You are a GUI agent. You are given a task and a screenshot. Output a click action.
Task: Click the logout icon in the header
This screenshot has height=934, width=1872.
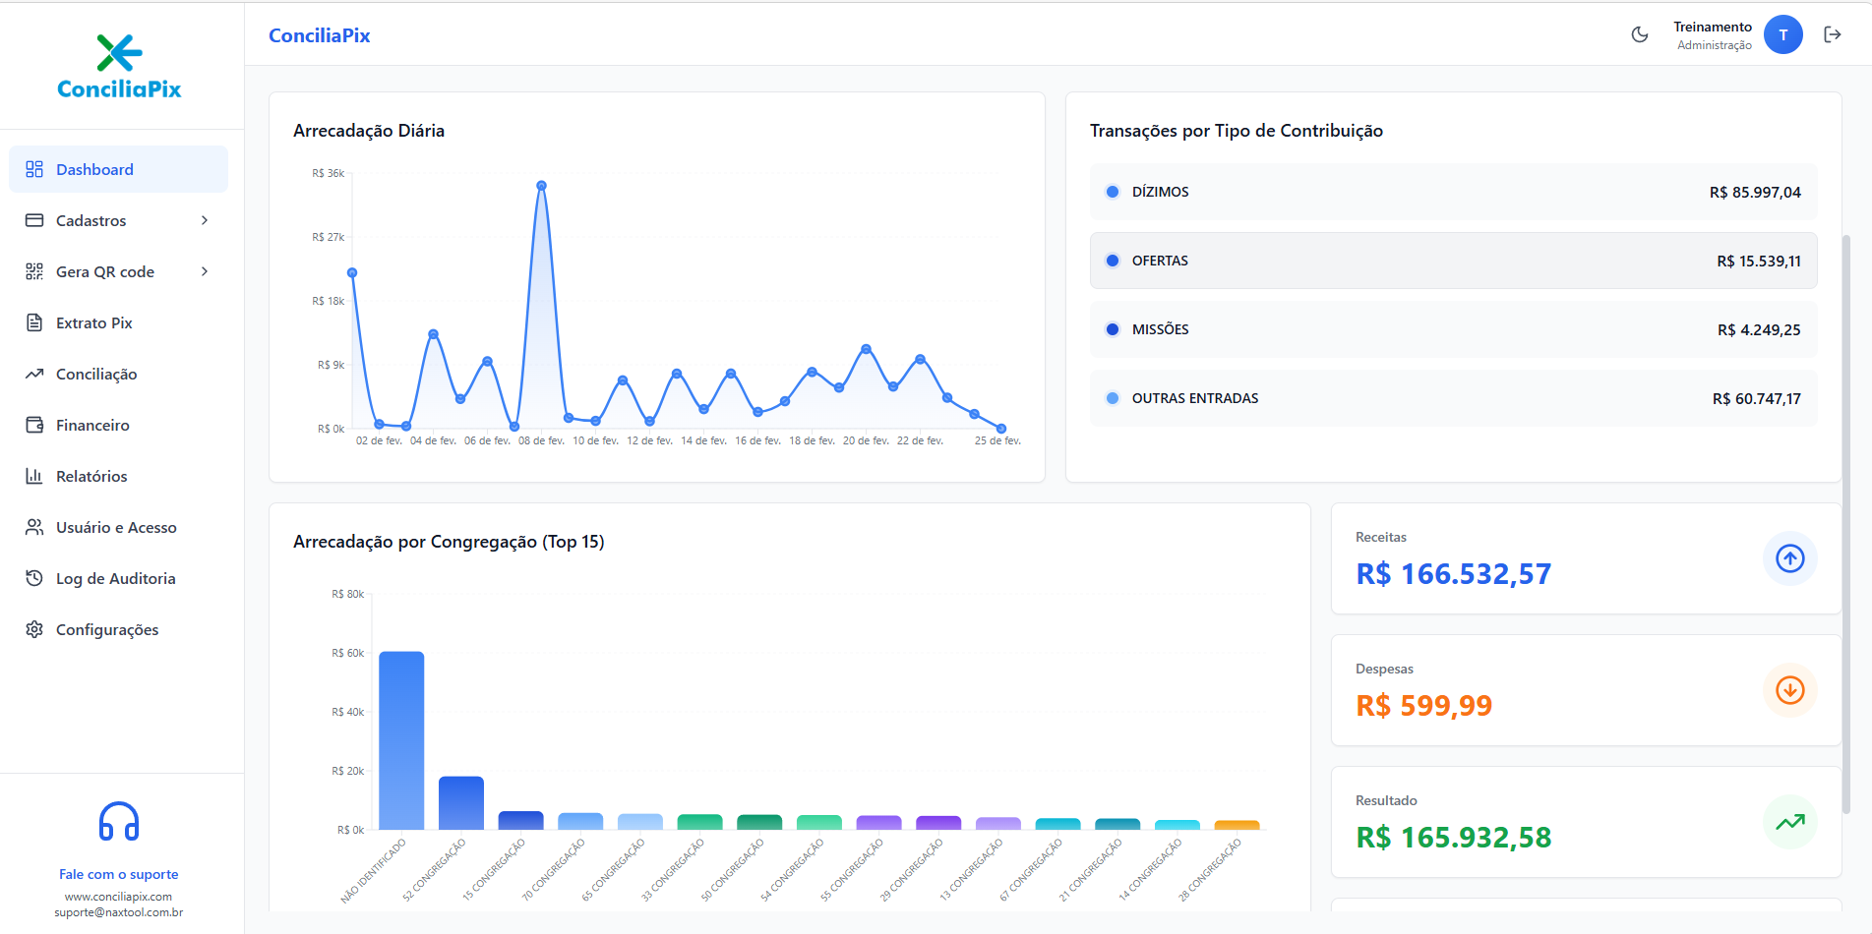1833,33
